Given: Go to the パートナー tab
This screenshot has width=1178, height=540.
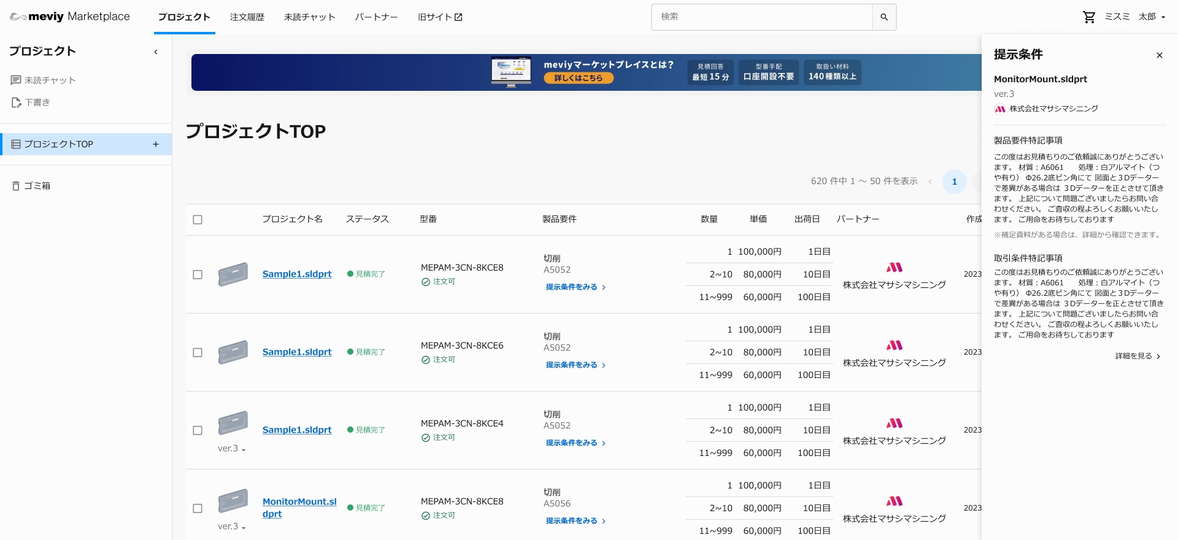Looking at the screenshot, I should (x=376, y=17).
